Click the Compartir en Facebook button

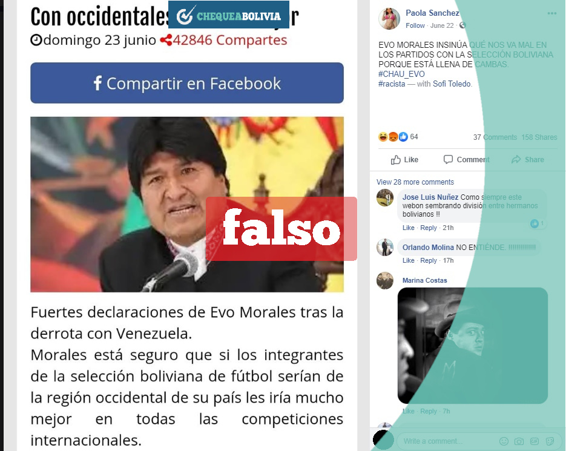click(x=187, y=83)
